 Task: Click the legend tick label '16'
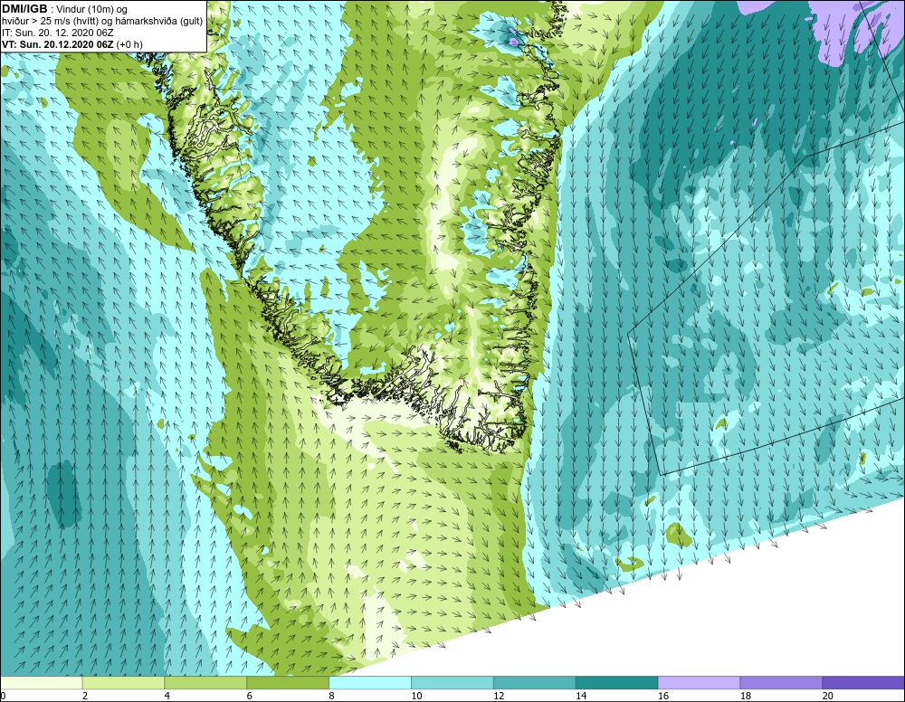[663, 696]
